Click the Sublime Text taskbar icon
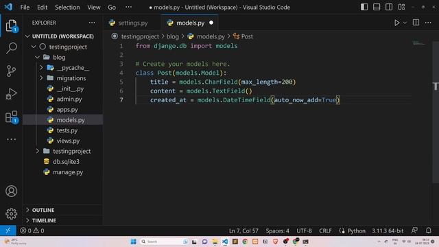Viewport: 439px width, 247px height. [x=235, y=242]
